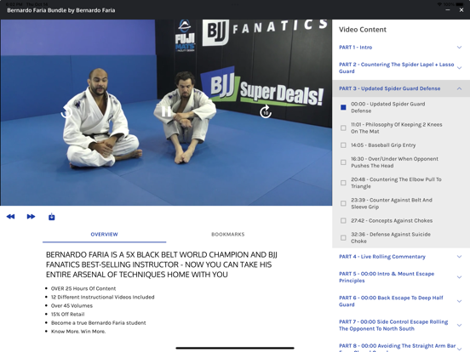Jump to 27:42 - Concepts Against Chokes chapter
The image size is (470, 352).
pyautogui.click(x=392, y=220)
